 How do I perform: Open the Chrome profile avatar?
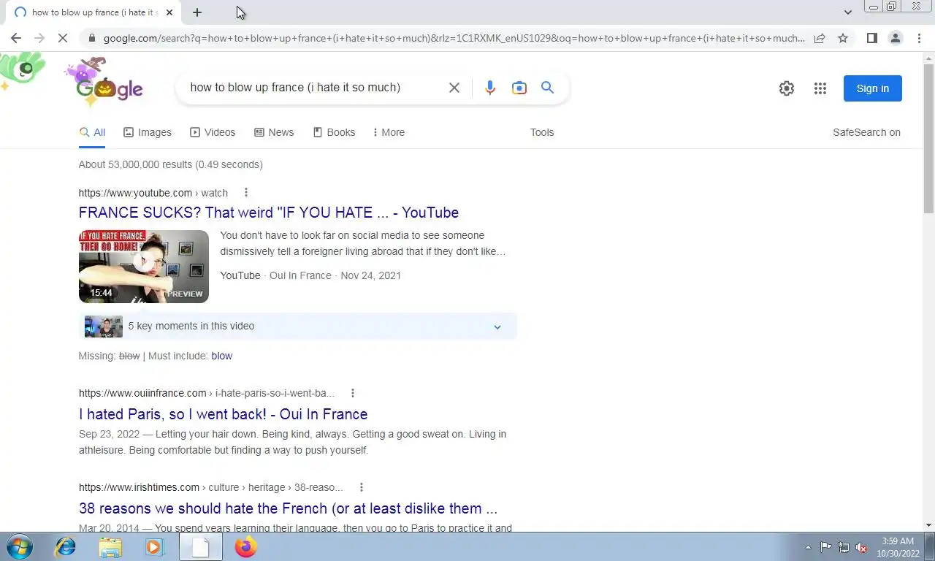tap(895, 38)
